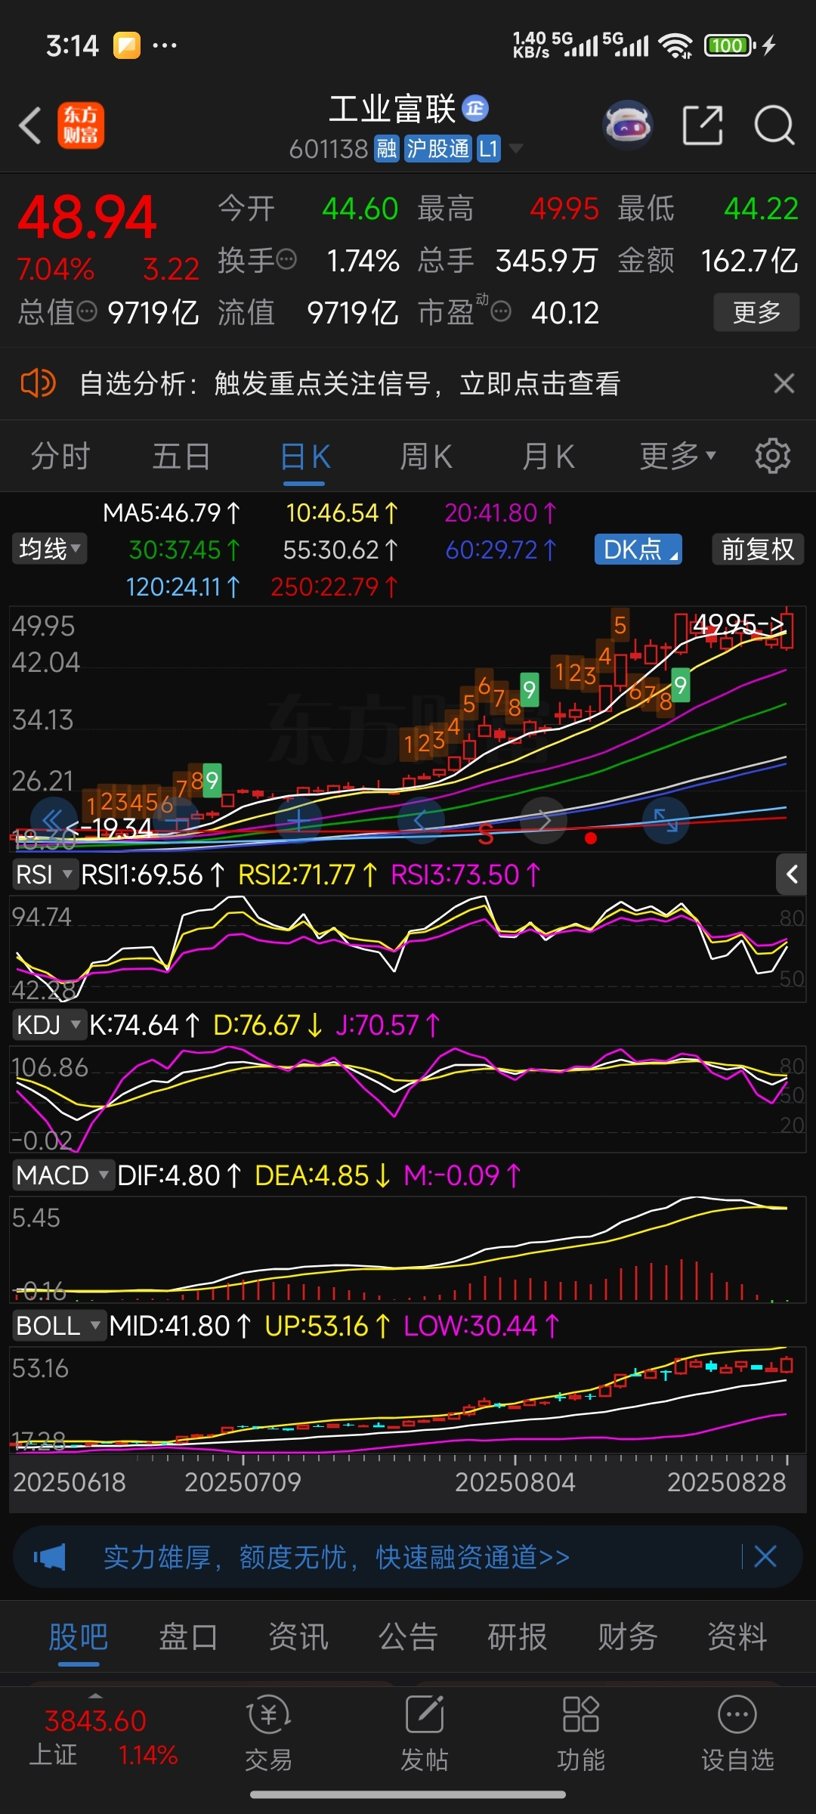The width and height of the screenshot is (816, 1814).
Task: Tap the date label 20250828
Action: coord(727,1482)
